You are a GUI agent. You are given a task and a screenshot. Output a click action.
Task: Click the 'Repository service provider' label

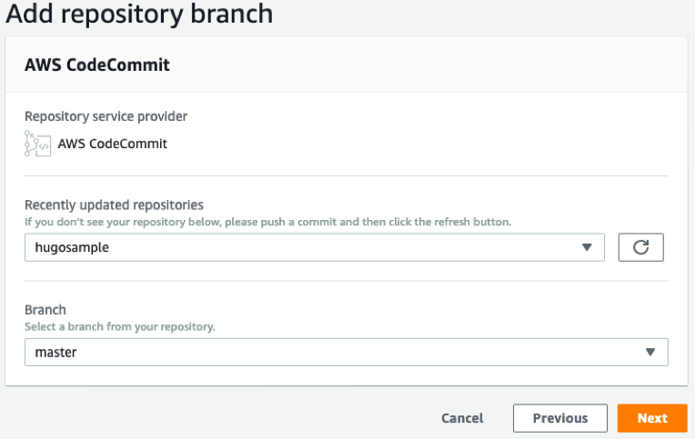click(106, 116)
